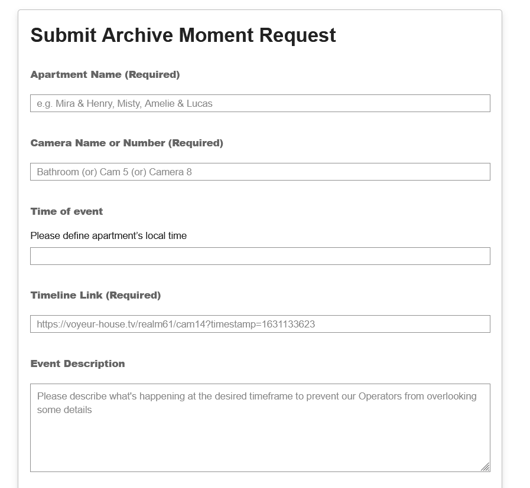Click the "Time of event" label

tap(67, 211)
